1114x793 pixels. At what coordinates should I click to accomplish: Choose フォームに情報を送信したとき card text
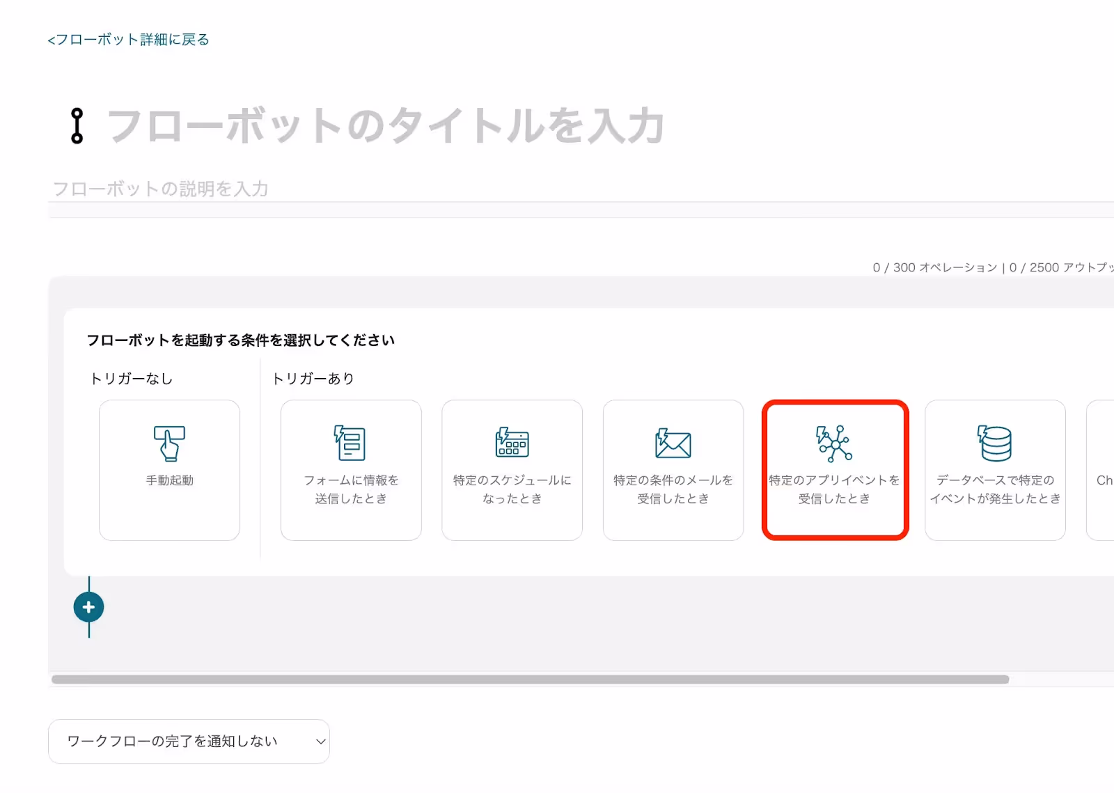351,489
